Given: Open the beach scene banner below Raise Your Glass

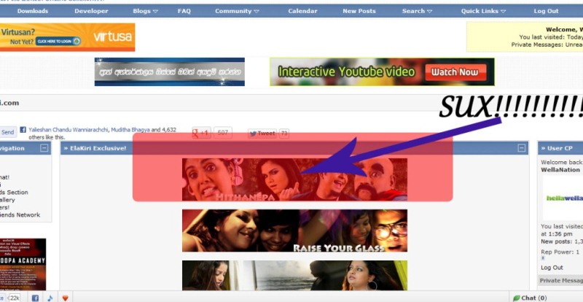Looking at the screenshot, I should 294,275.
